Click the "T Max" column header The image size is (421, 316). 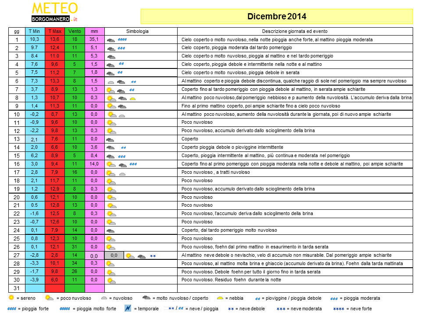point(55,31)
